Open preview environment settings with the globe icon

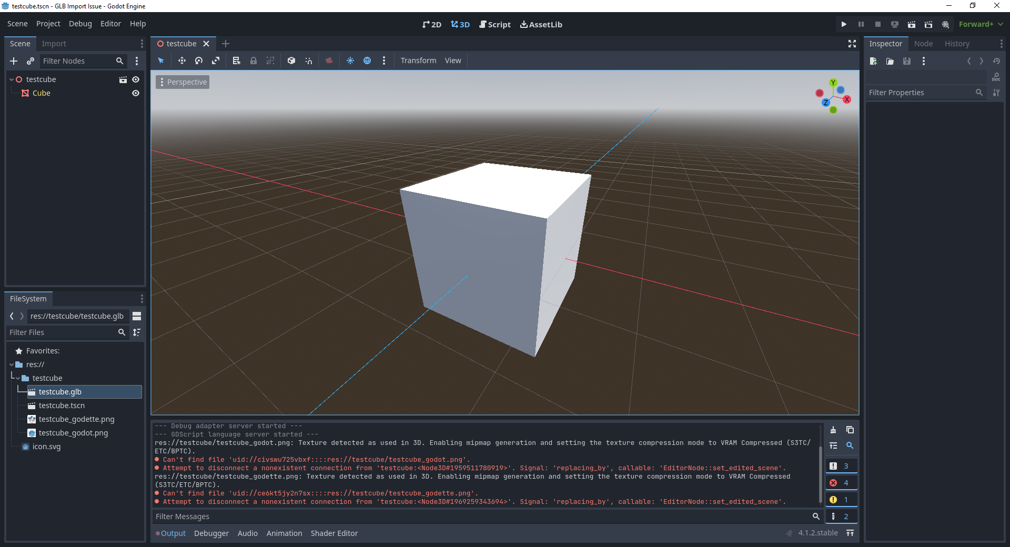click(367, 60)
